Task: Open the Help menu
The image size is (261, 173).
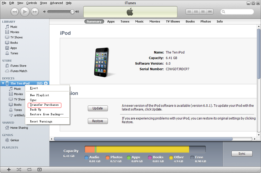Action: coord(68,3)
